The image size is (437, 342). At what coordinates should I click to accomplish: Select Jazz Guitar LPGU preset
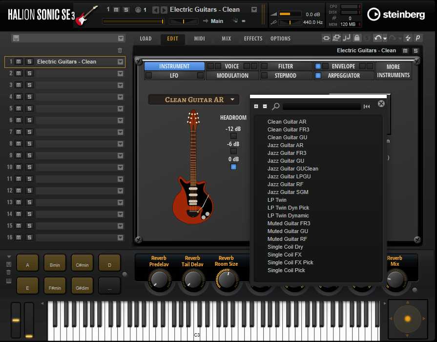point(289,176)
